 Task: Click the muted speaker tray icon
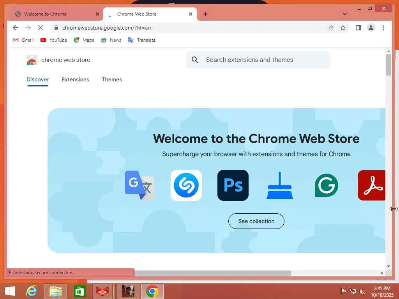pos(362,291)
